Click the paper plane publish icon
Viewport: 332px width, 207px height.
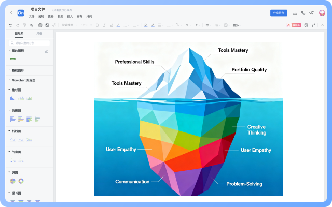[312, 13]
